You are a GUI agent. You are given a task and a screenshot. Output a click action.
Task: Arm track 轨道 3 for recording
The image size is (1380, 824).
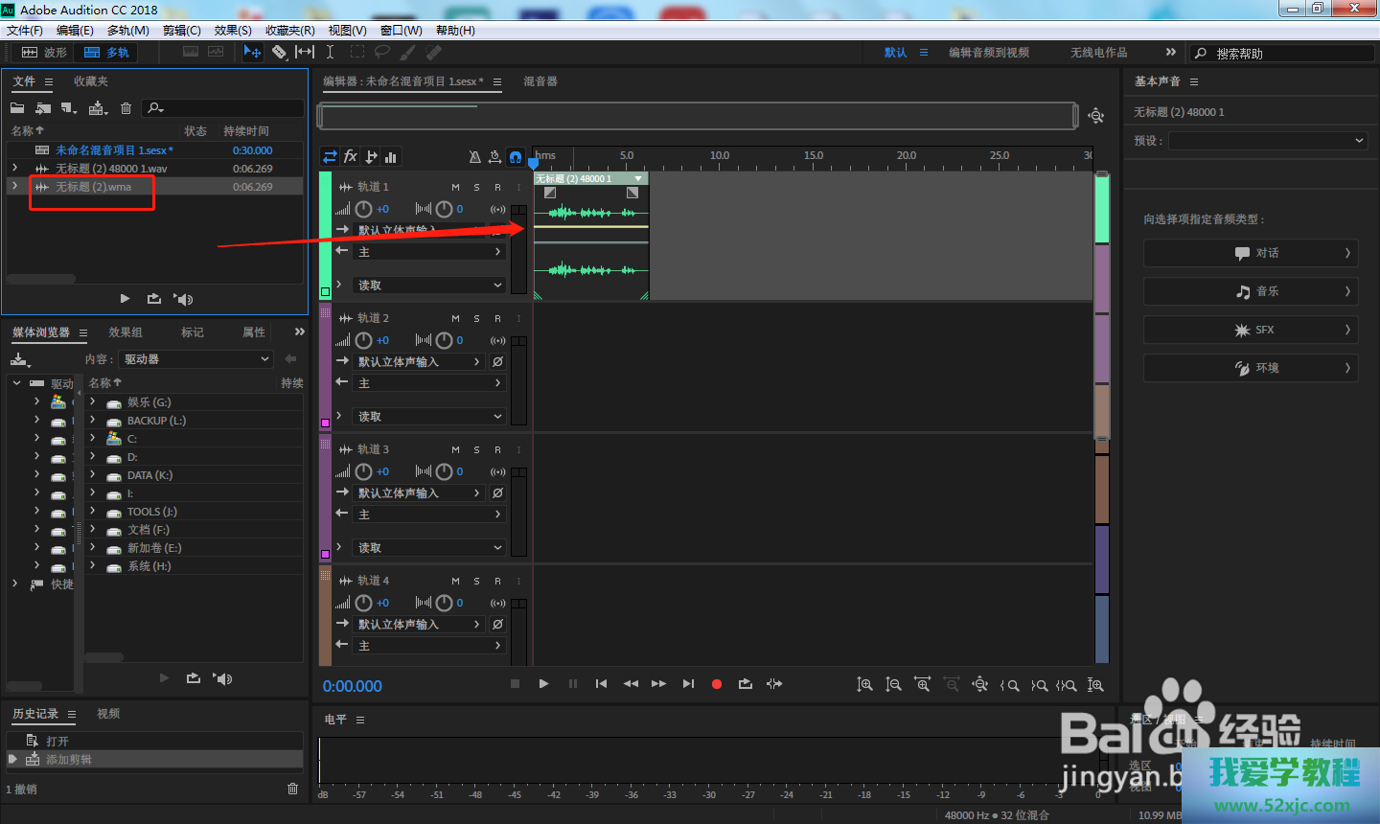coord(497,449)
